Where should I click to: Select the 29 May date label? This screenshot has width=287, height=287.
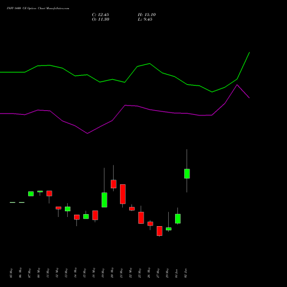point(168,273)
